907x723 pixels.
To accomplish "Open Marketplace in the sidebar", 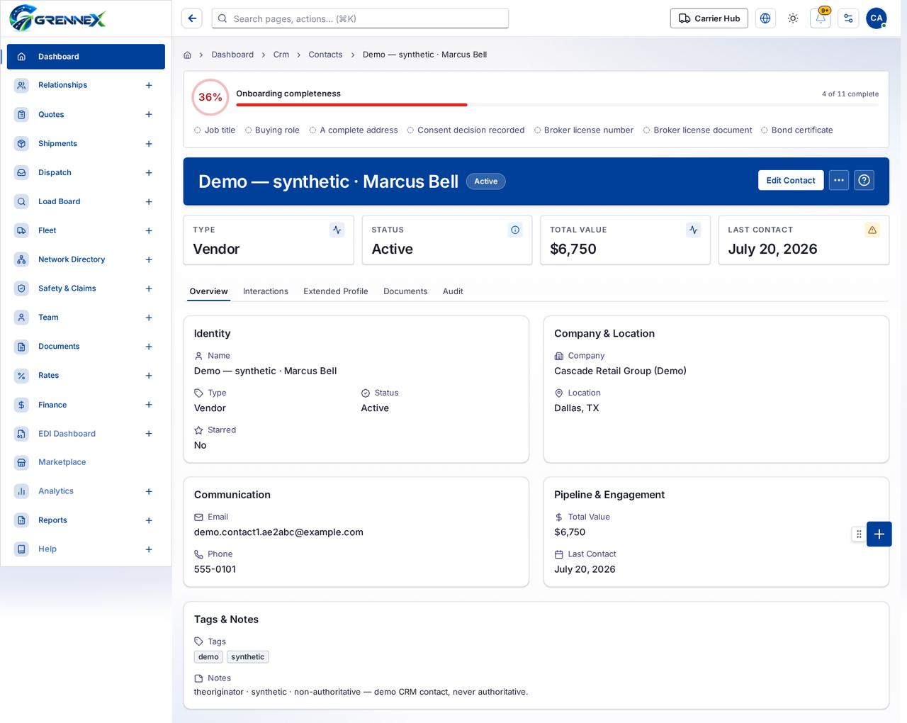I will 86,462.
